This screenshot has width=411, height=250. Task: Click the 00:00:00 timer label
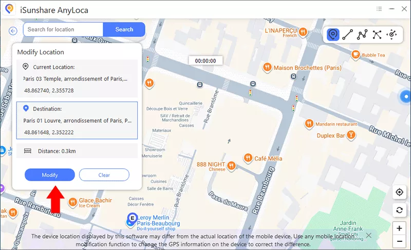tap(206, 61)
